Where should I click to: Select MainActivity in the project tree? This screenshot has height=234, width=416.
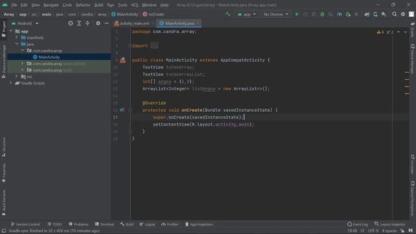[49, 57]
